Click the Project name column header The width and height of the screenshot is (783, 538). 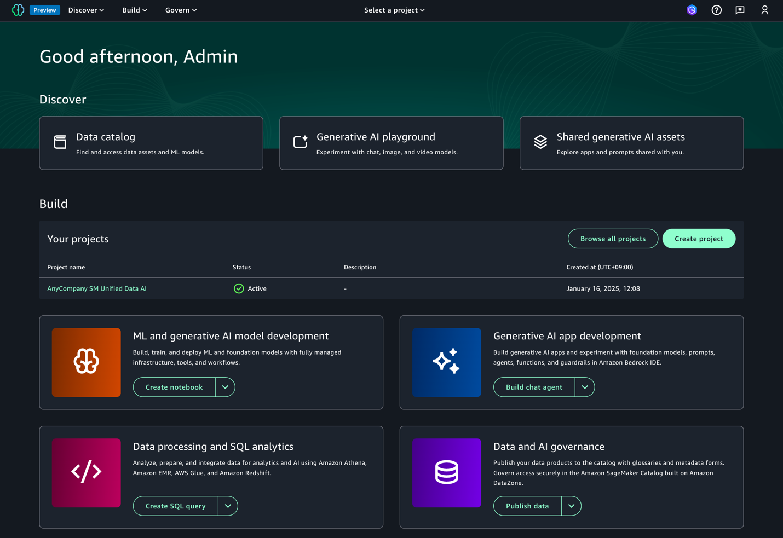pyautogui.click(x=66, y=267)
